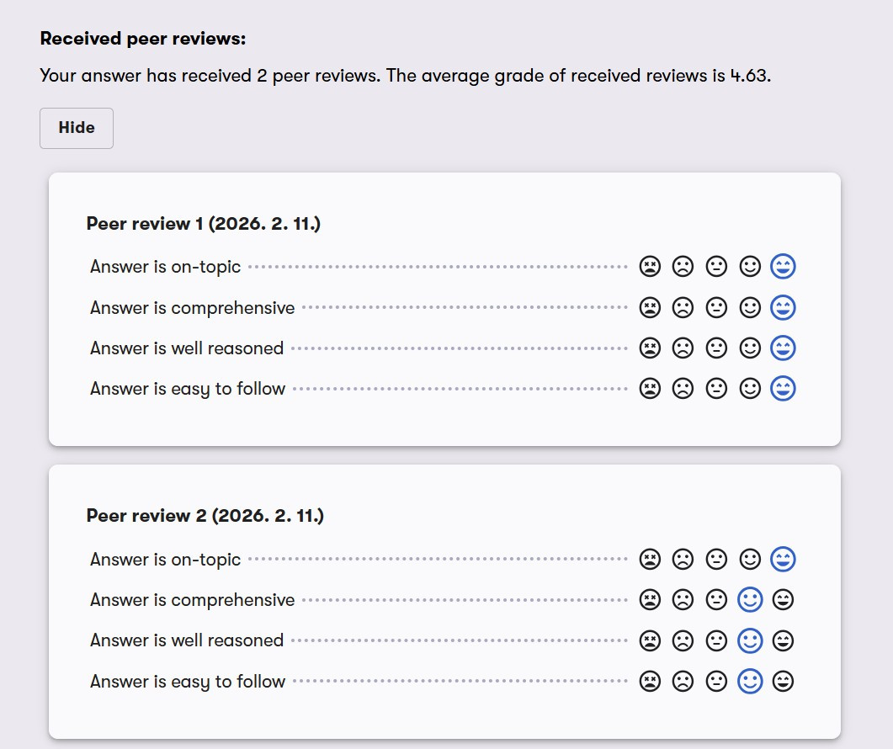Select dizzy face for on-topic in review 1
893x749 pixels.
point(650,266)
